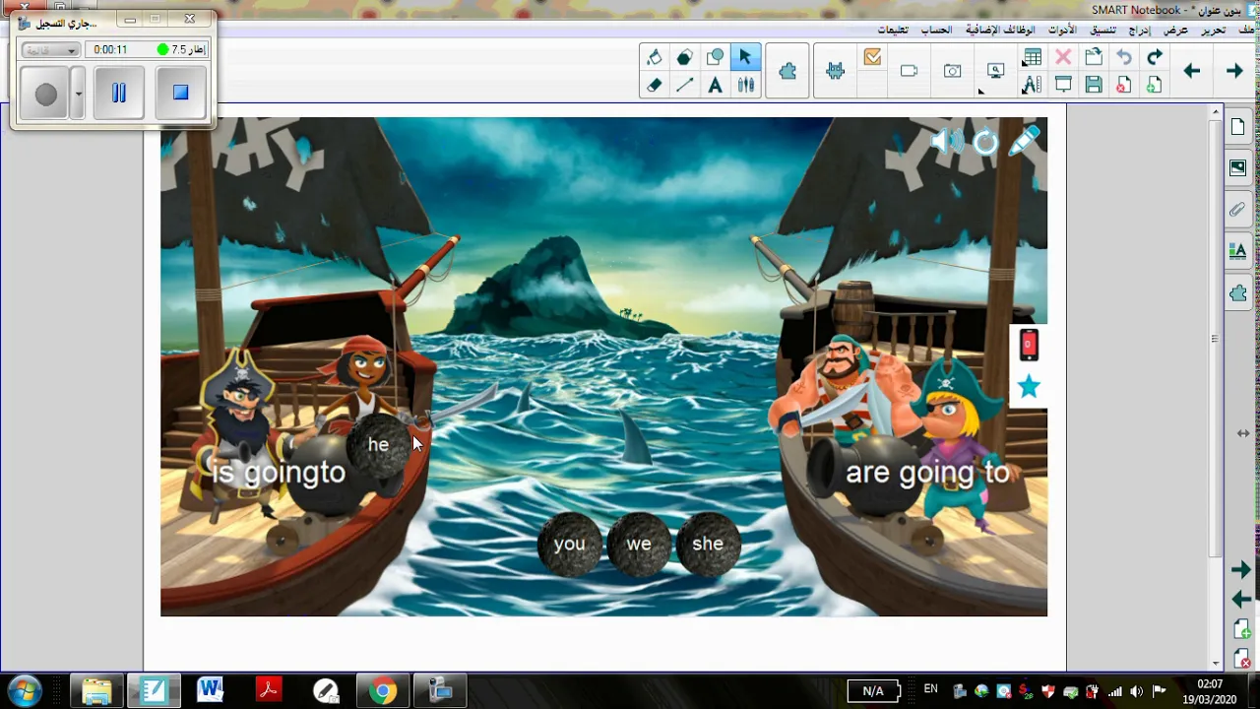Select the 'you' cannonball
1260x709 pixels.
(570, 544)
